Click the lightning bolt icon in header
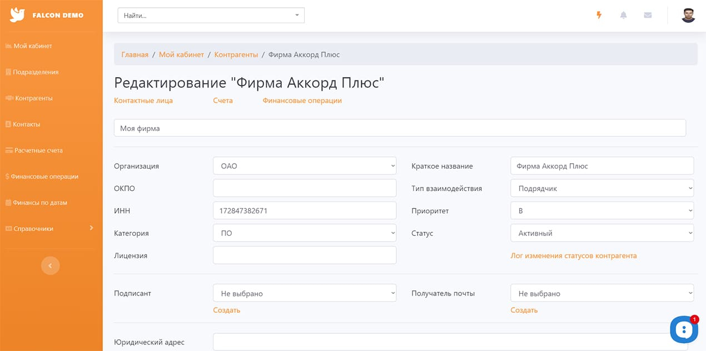Screen dimensions: 706x351 [599, 16]
